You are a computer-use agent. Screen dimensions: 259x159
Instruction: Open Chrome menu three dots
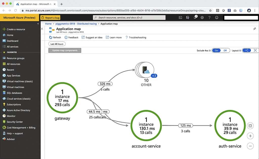255,11
